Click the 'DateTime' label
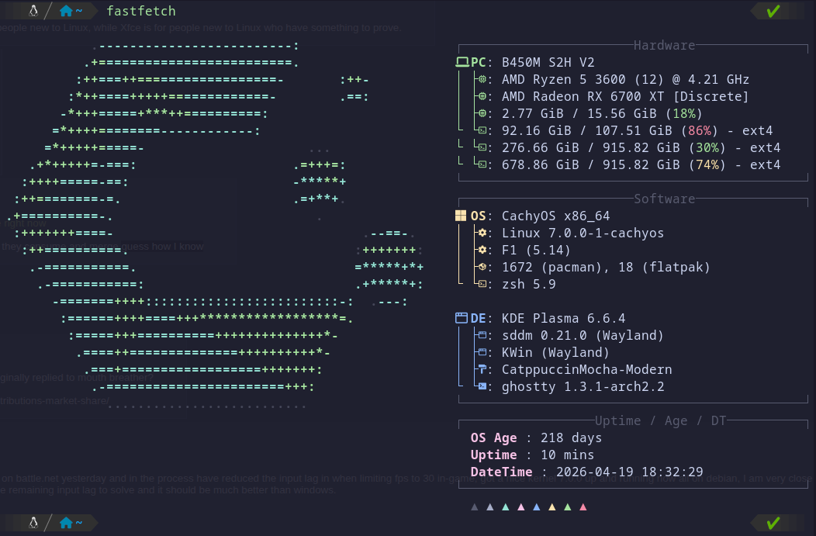 pos(502,472)
